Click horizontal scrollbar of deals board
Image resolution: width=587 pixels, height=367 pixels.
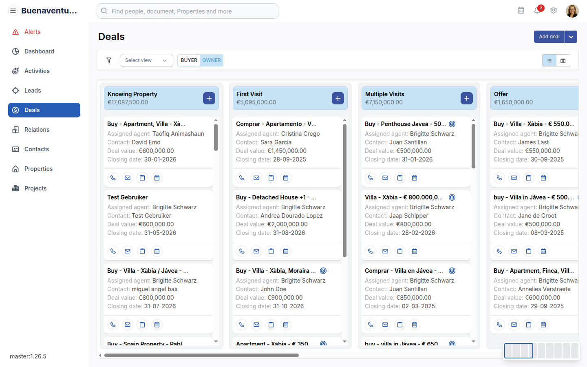point(201,355)
